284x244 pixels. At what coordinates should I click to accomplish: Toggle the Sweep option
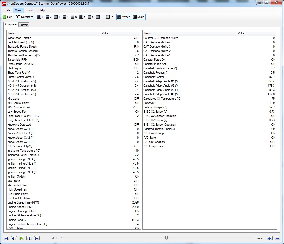(x=124, y=17)
